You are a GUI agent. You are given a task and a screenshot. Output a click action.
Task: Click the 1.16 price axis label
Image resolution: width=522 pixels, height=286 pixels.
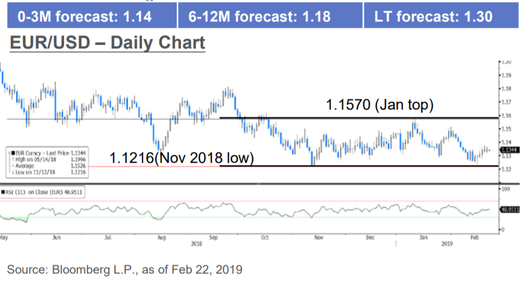click(506, 115)
